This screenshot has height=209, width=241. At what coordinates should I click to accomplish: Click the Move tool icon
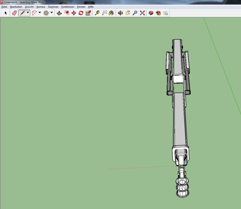pyautogui.click(x=74, y=13)
